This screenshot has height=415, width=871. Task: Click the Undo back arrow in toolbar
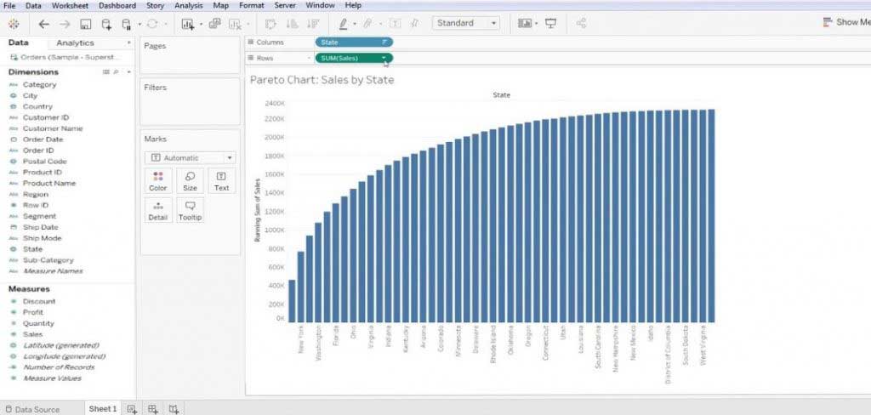tap(44, 24)
